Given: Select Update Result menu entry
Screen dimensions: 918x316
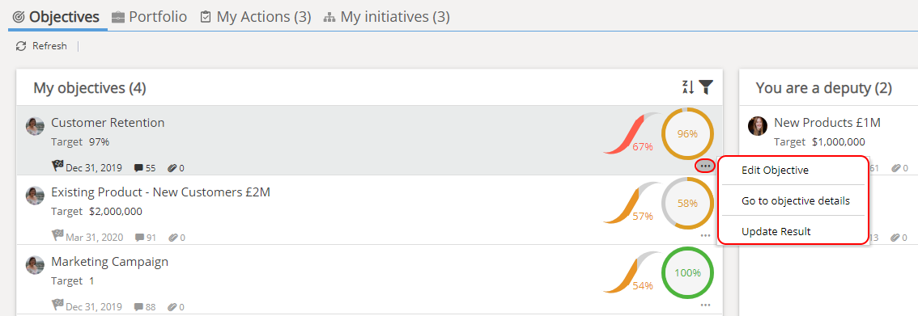Looking at the screenshot, I should point(776,231).
